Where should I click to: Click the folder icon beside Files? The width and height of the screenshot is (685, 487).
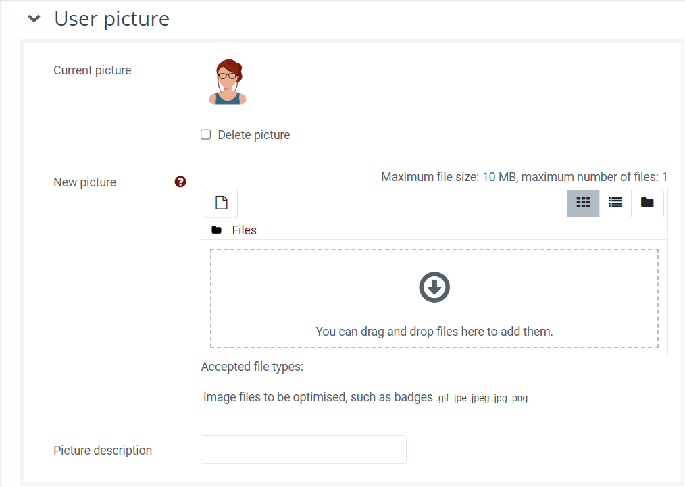(216, 230)
